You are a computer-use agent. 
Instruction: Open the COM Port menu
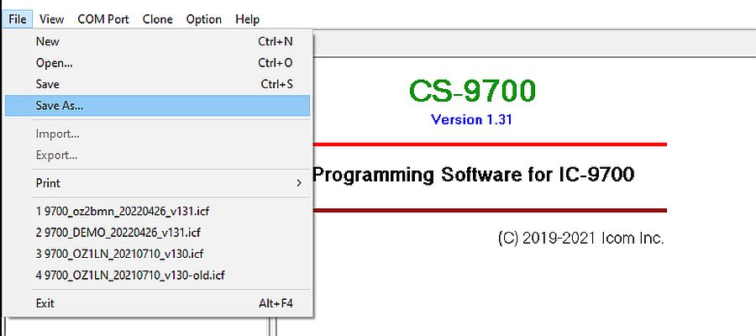(103, 19)
